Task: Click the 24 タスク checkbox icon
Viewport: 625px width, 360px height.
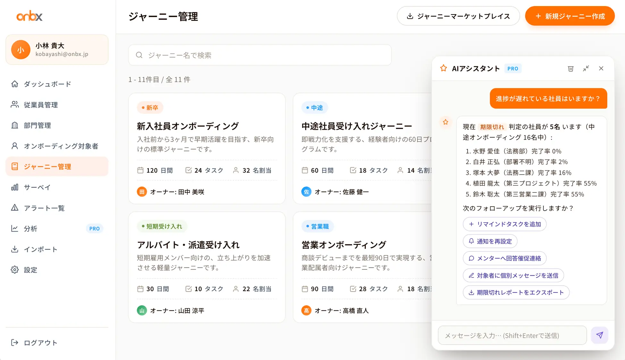Action: [x=188, y=170]
